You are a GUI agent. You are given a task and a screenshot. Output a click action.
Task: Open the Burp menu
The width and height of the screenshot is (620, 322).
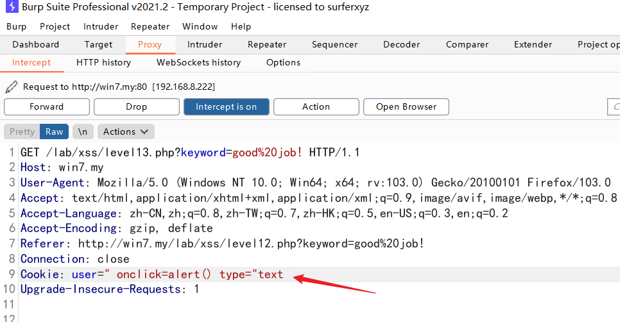(17, 26)
